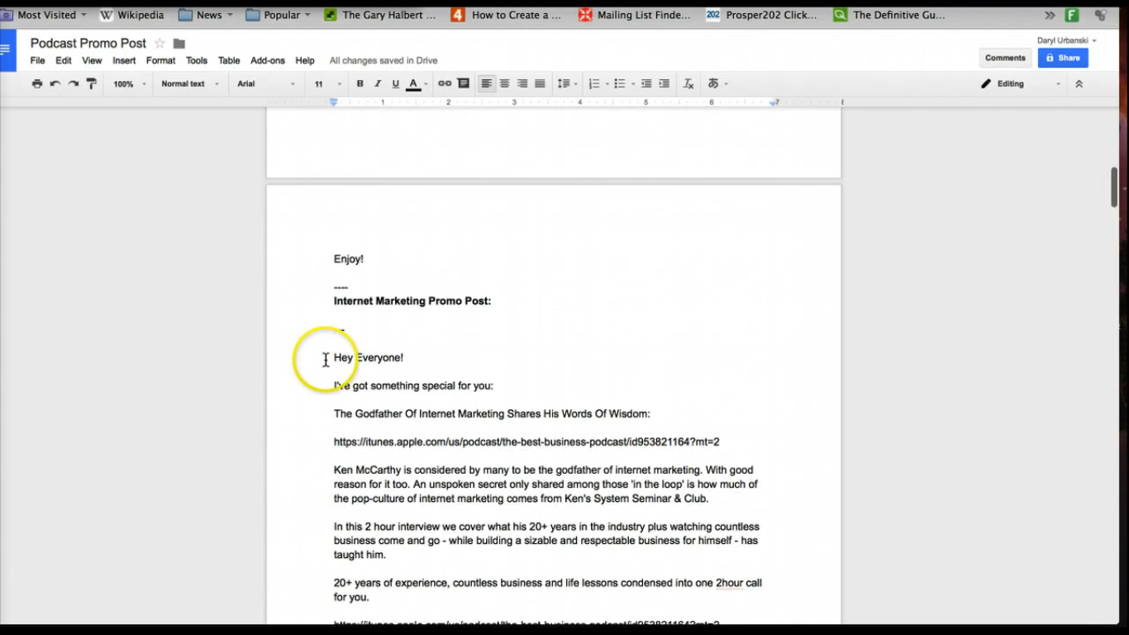
Task: Click the right indent marker on ruler
Action: (774, 103)
